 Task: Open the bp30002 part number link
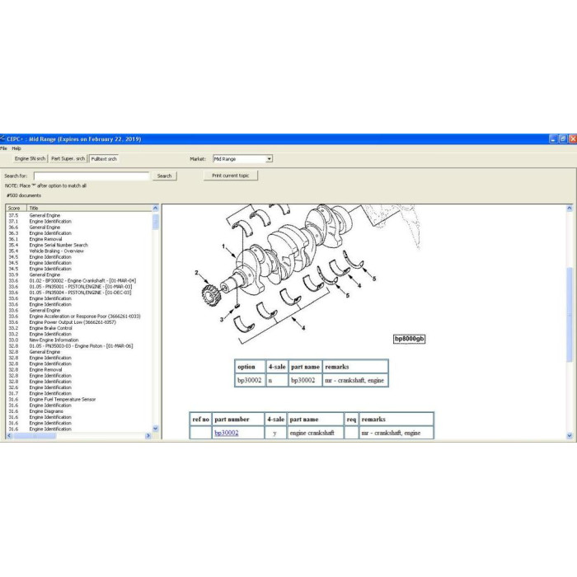pyautogui.click(x=227, y=433)
